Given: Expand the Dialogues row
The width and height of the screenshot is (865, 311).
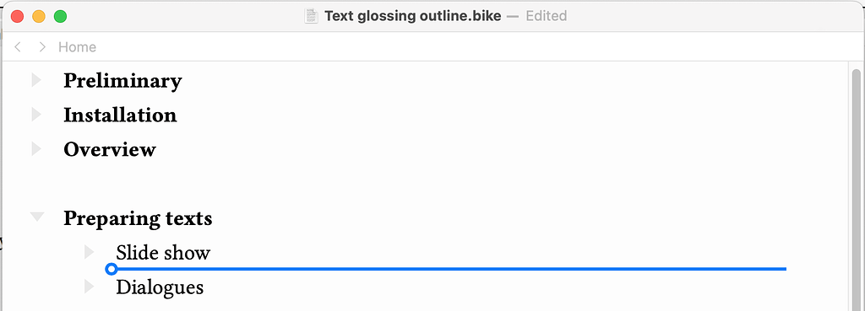Looking at the screenshot, I should (89, 287).
